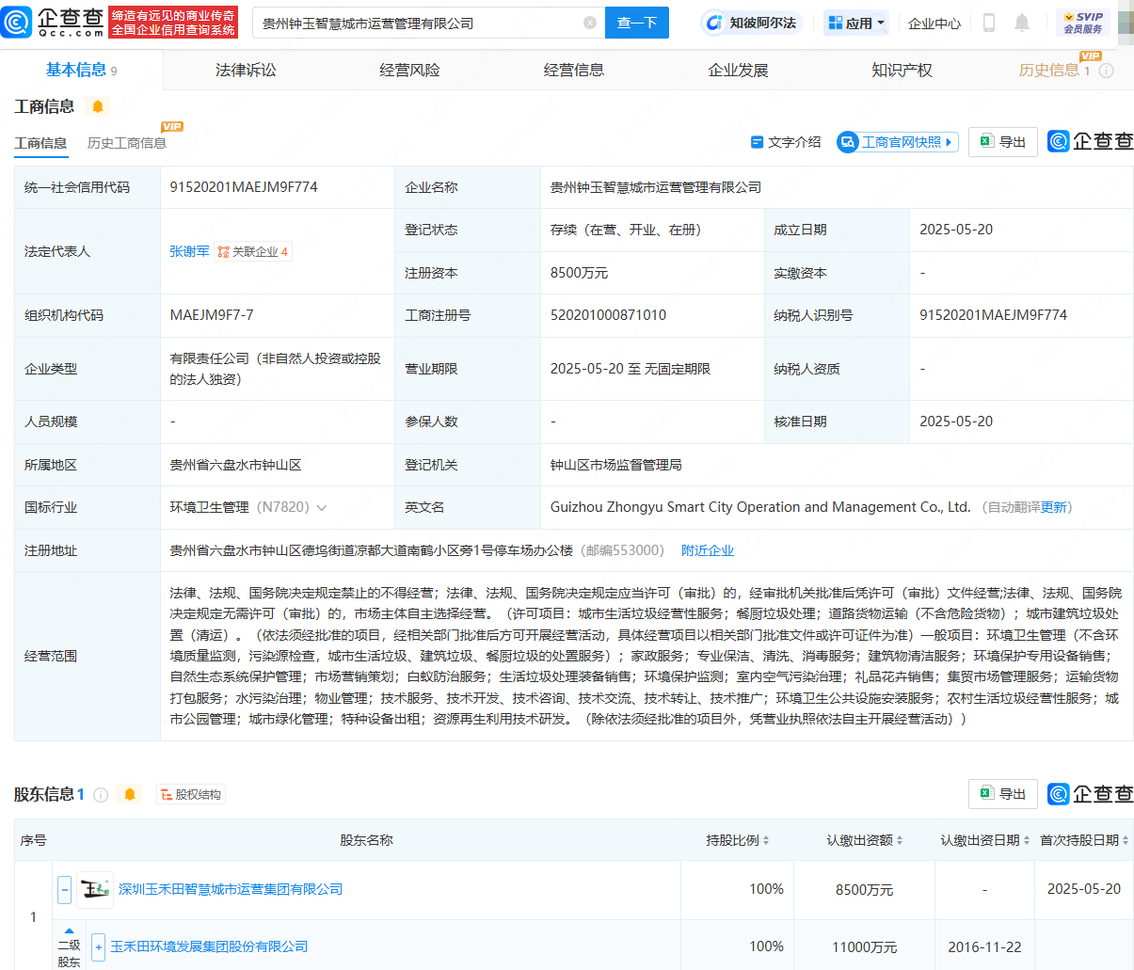Open 玉禾田环境发展集团股份有限公司 link

209,946
